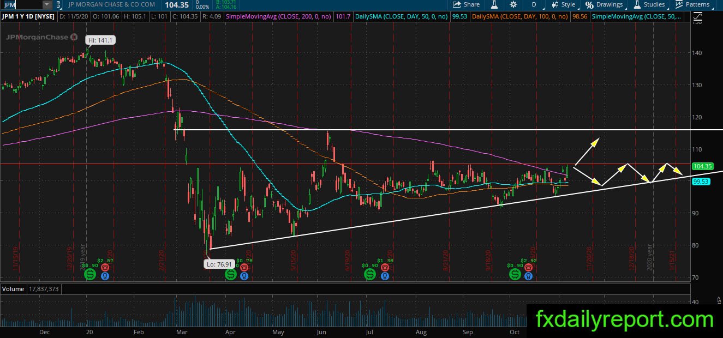Click the R: 4.09 range value
The width and height of the screenshot is (723, 338).
(213, 16)
